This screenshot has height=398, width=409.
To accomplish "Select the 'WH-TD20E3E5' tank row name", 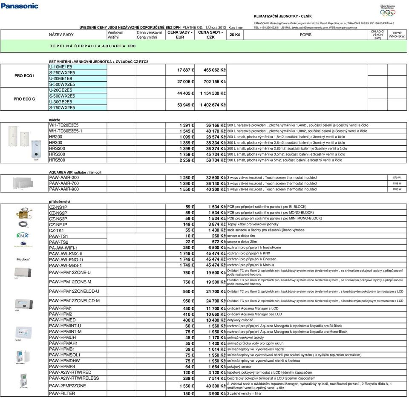I will pyautogui.click(x=64, y=125).
